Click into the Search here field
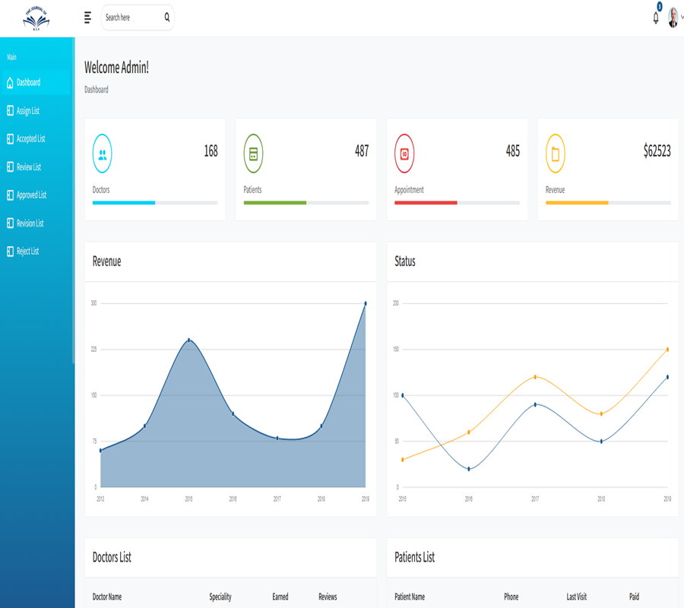 pos(131,17)
